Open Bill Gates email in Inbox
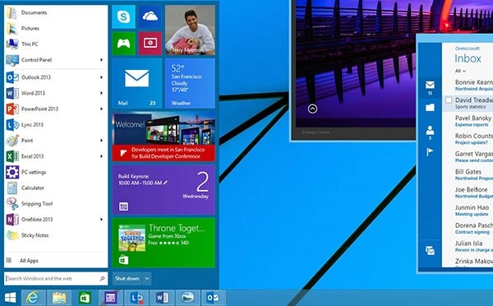The height and width of the screenshot is (306, 493). click(468, 174)
